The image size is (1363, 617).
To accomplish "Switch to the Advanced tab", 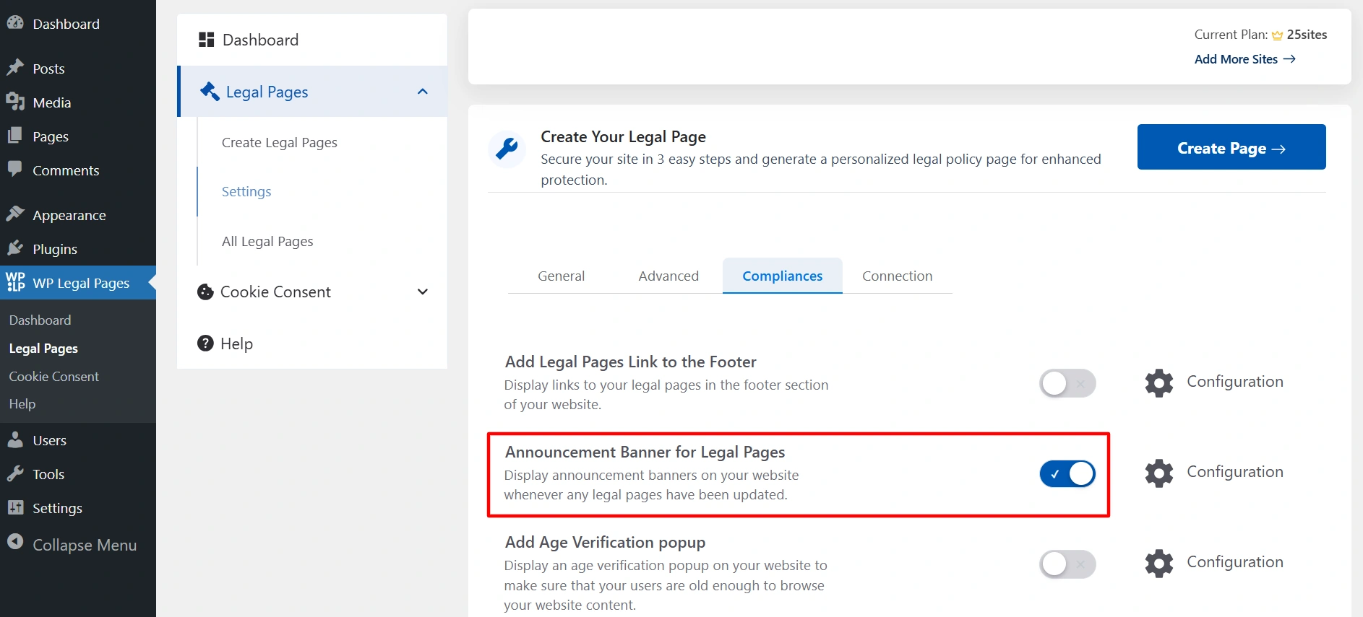I will (x=668, y=276).
